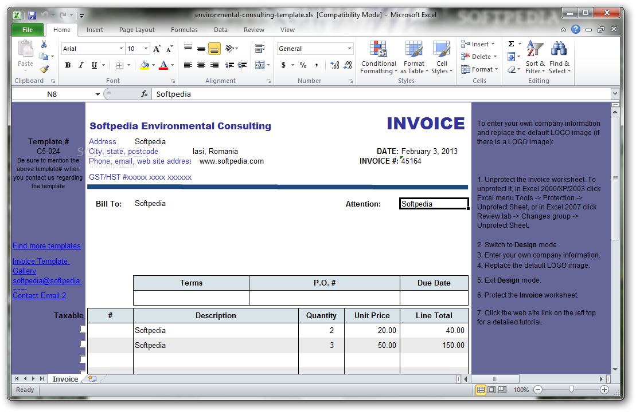Open the Delete cells dropdown
The width and height of the screenshot is (636, 412).
point(479,57)
